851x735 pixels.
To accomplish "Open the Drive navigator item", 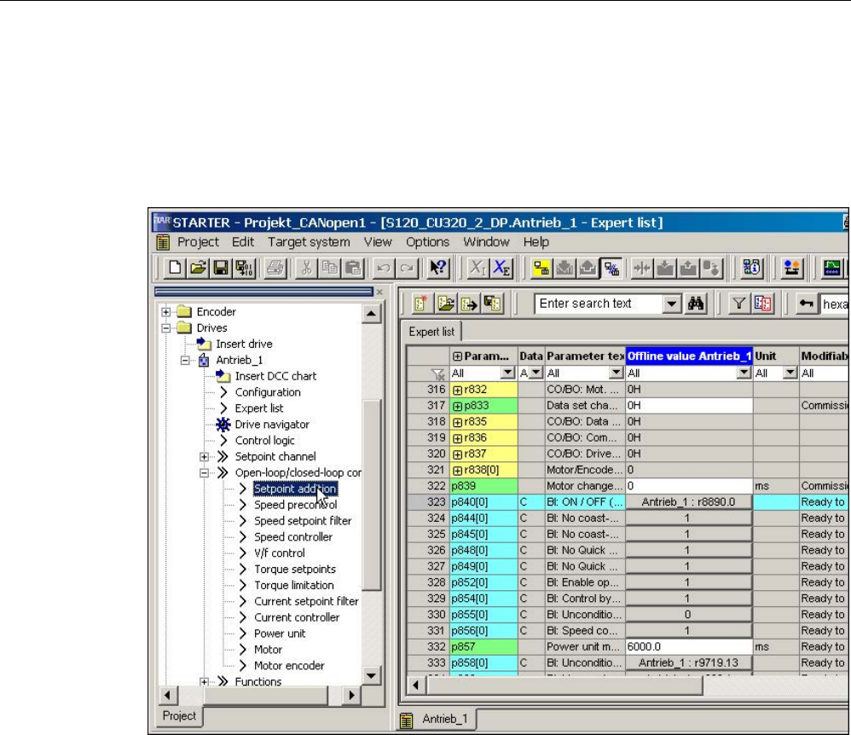I will tap(272, 425).
